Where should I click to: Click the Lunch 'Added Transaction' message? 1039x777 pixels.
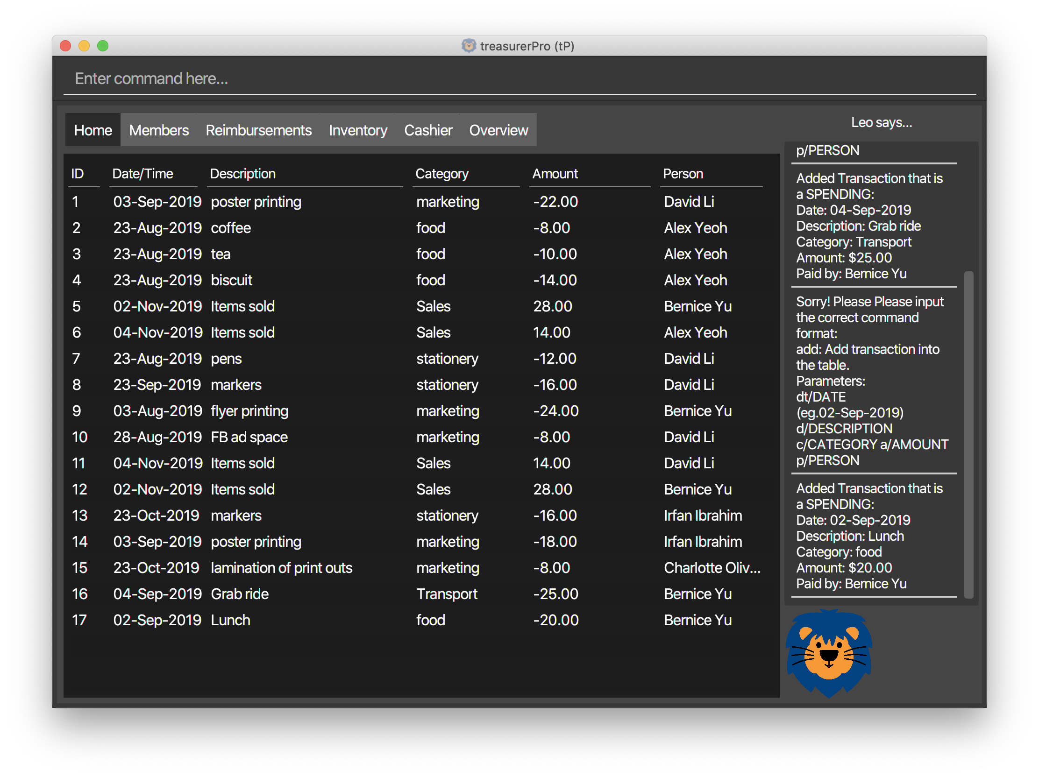point(873,536)
